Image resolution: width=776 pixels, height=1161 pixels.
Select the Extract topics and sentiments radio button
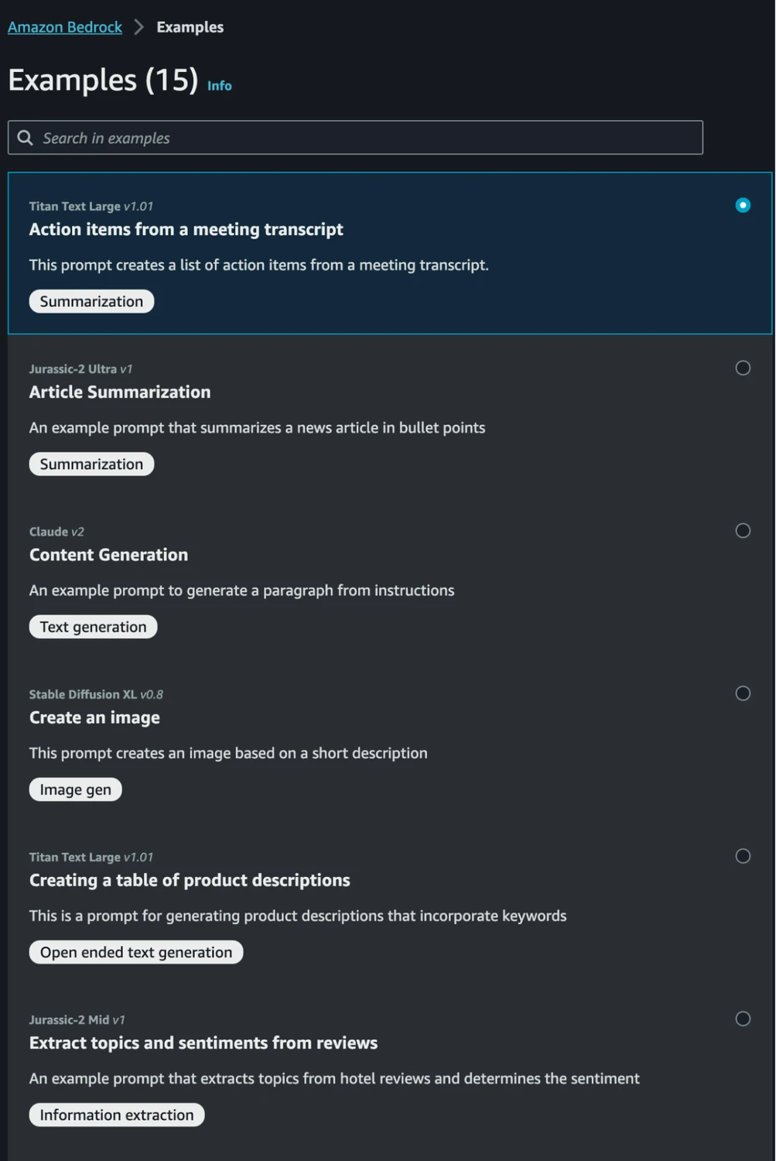click(743, 1018)
